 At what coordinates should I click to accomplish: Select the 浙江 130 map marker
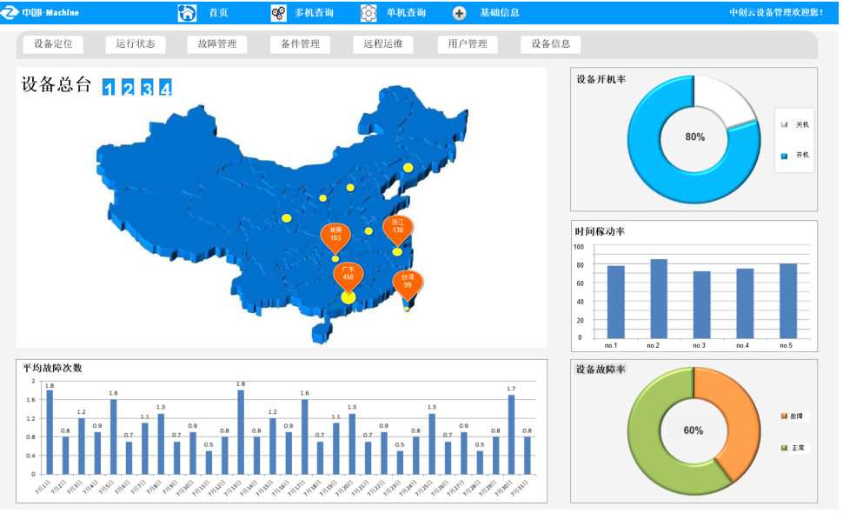tap(397, 229)
